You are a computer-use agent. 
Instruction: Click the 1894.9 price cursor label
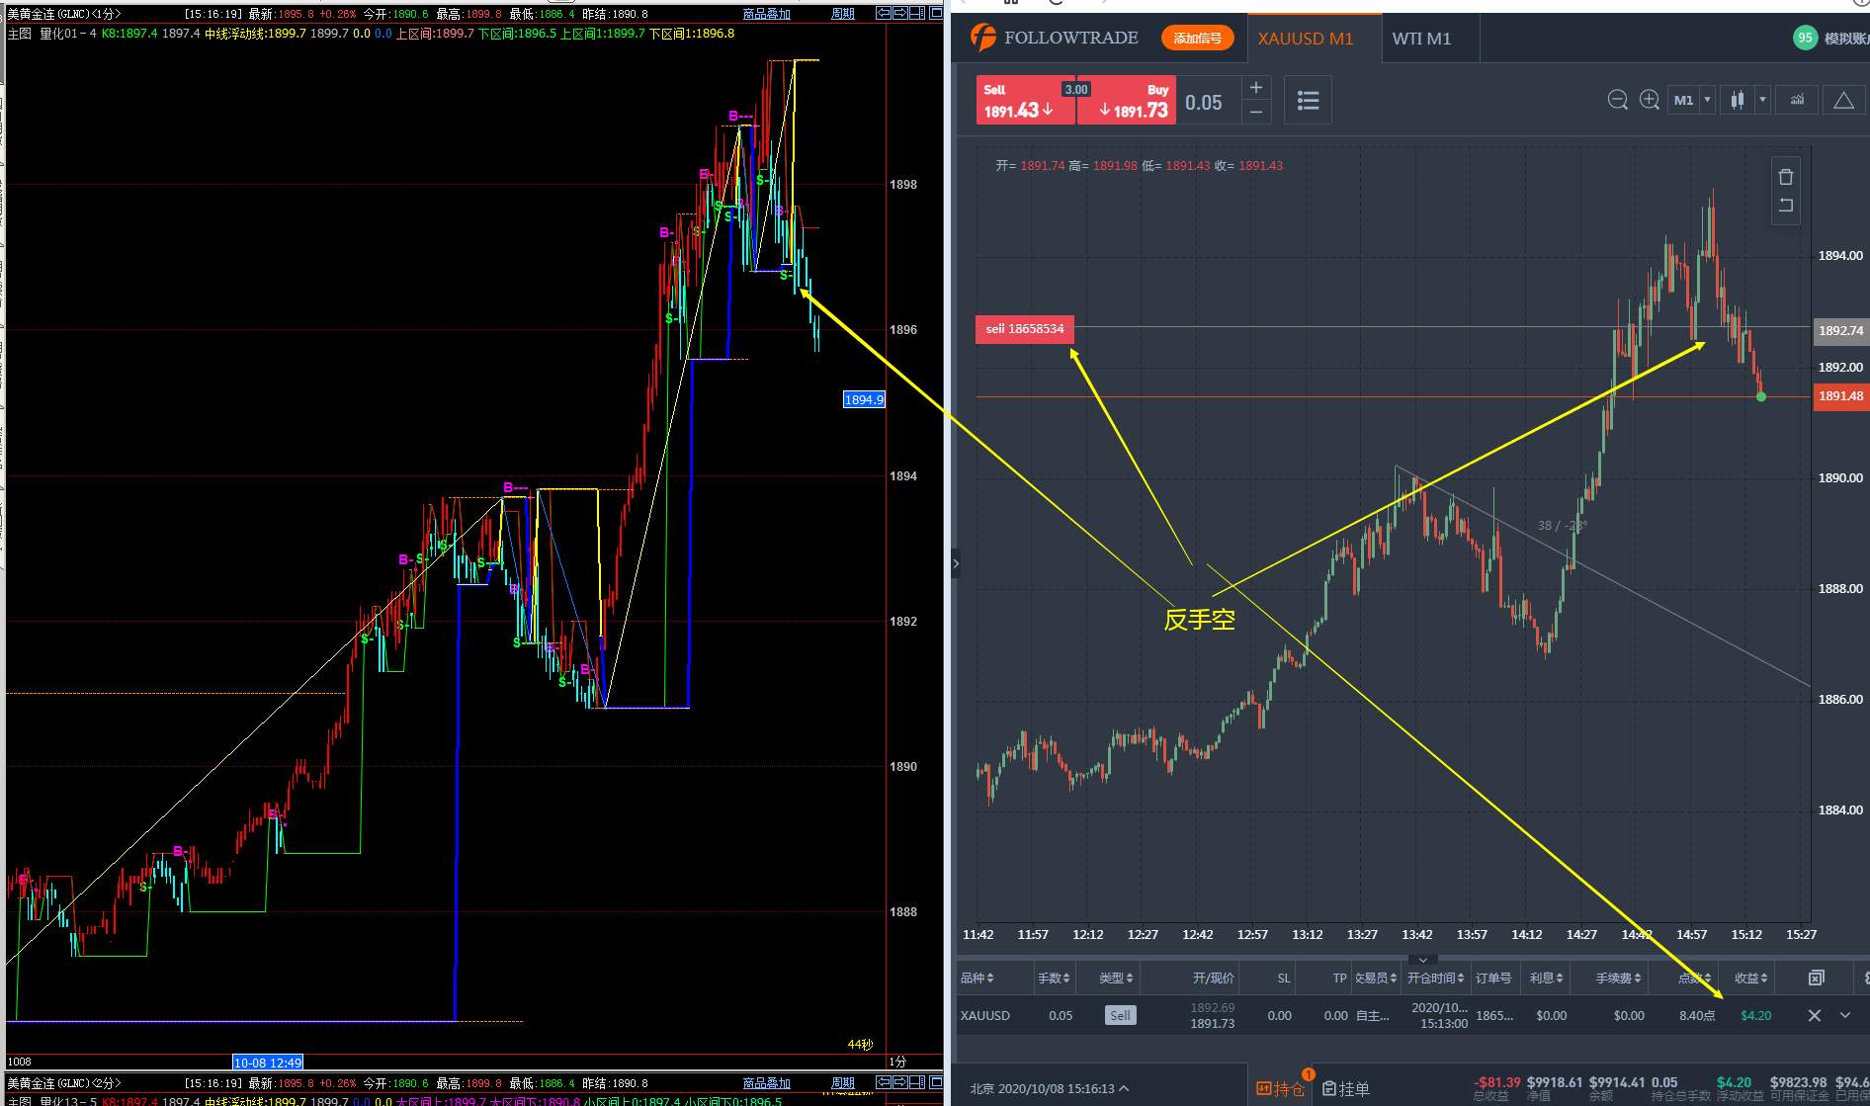coord(864,399)
